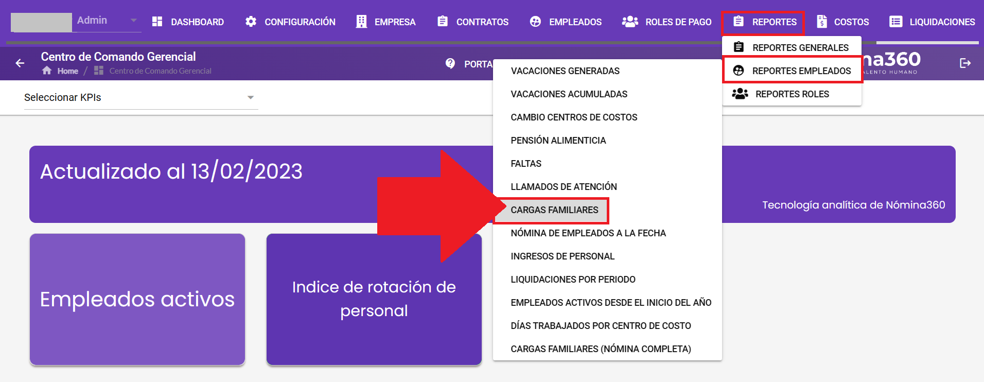Viewport: 984px width, 382px height.
Task: Click the Empresa building icon
Action: [361, 22]
